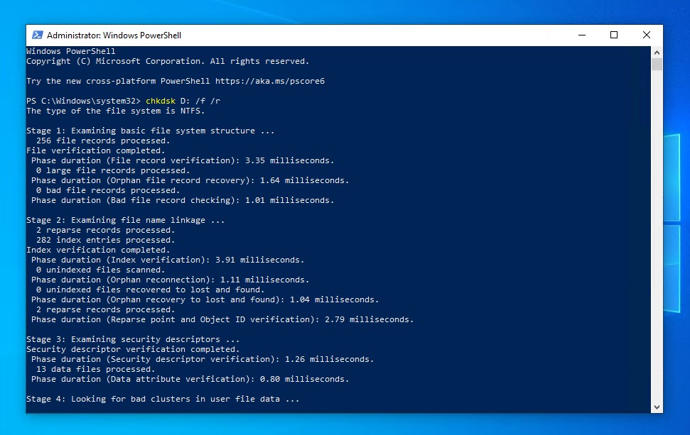The height and width of the screenshot is (435, 690).
Task: Minimize the PowerShell window
Action: [581, 35]
